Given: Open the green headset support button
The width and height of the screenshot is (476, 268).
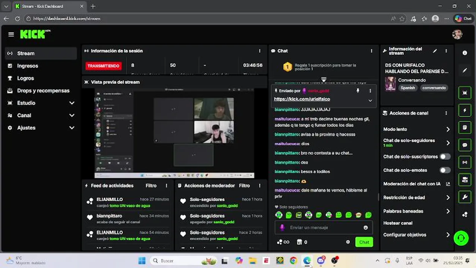Looking at the screenshot, I should click(x=461, y=238).
